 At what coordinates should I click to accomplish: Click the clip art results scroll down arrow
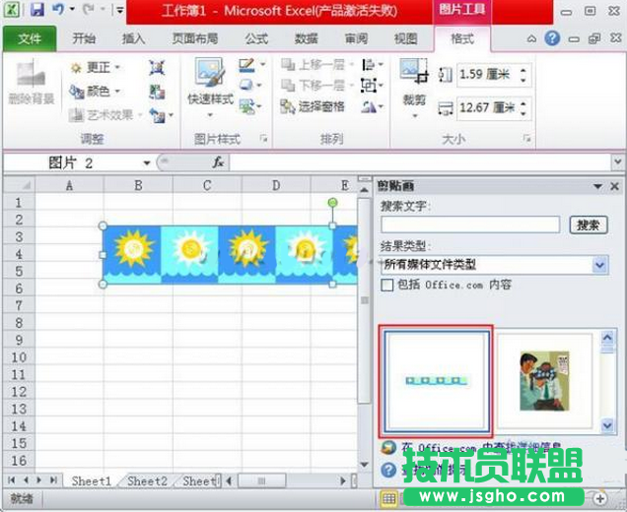(607, 425)
